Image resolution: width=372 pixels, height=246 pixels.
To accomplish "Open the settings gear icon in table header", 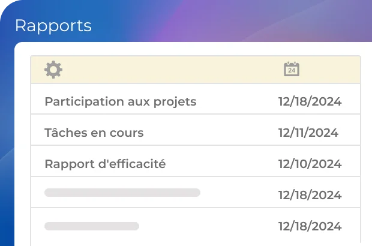I will pyautogui.click(x=53, y=70).
